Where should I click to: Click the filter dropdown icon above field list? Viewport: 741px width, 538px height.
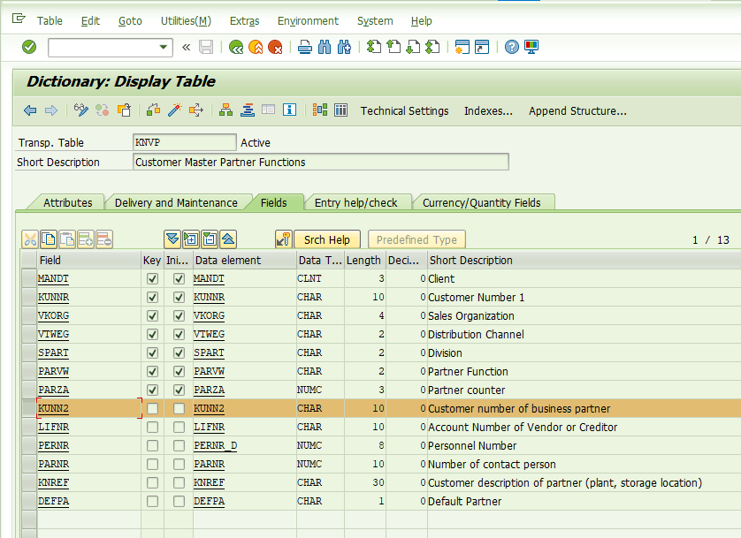(x=171, y=239)
